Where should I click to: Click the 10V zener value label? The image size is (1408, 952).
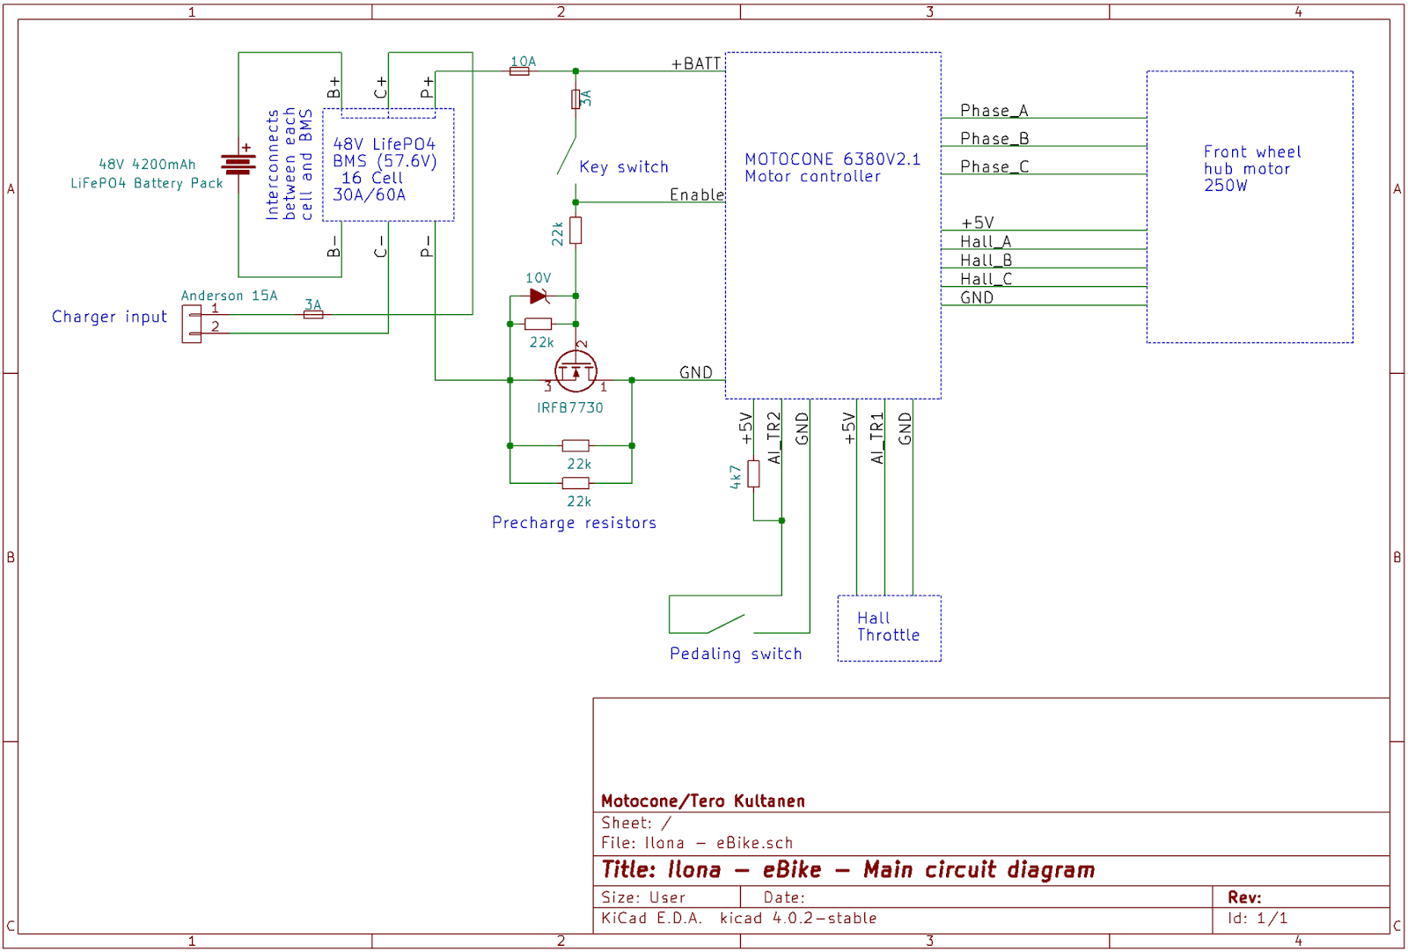[539, 277]
